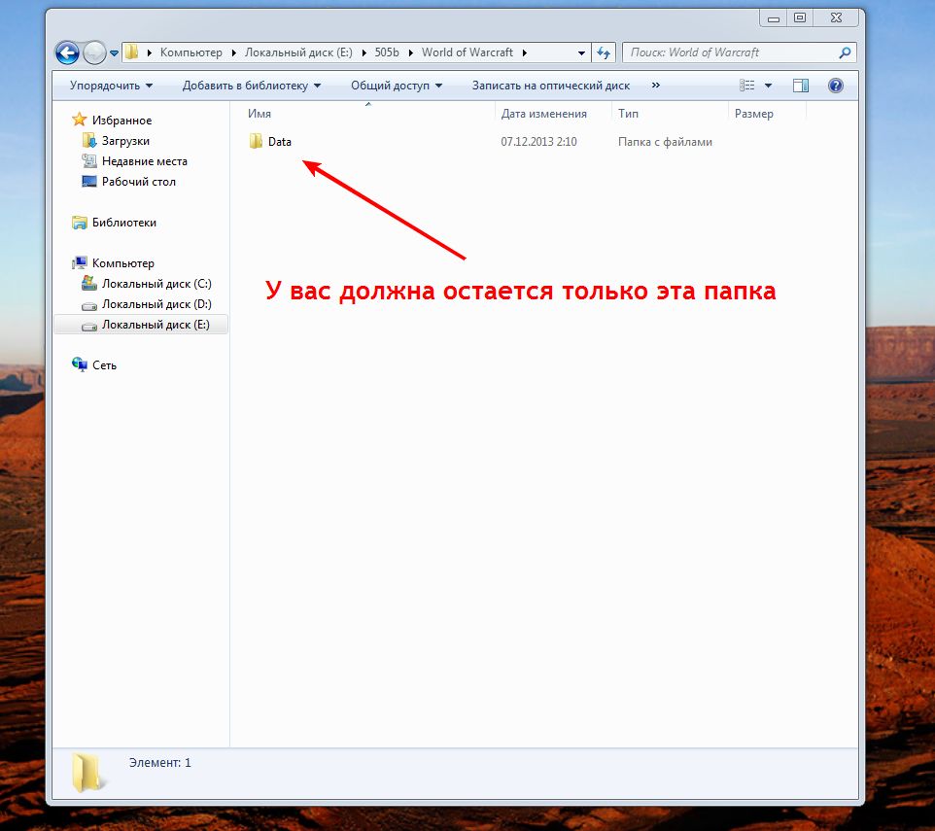Image resolution: width=935 pixels, height=831 pixels.
Task: Click the Загрузки folder icon
Action: pos(89,141)
